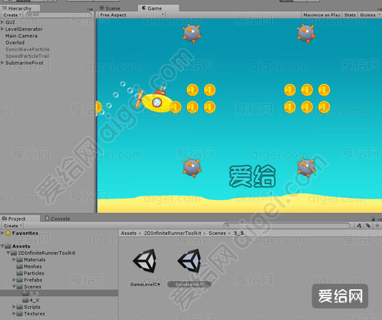Open the Hierarchy Create menu
The height and width of the screenshot is (320, 382).
12,15
